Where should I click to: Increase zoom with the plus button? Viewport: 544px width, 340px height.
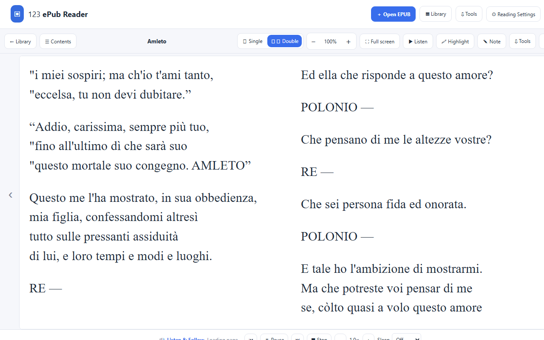(x=348, y=42)
